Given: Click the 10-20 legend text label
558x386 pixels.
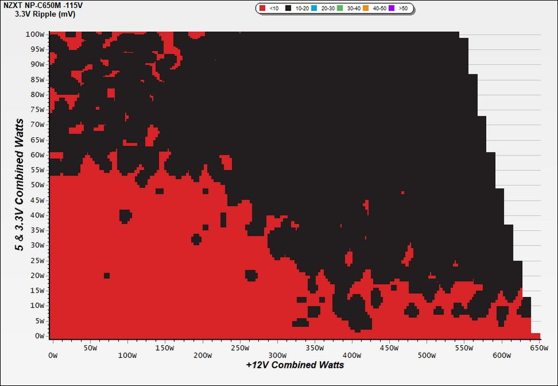Looking at the screenshot, I should point(302,9).
